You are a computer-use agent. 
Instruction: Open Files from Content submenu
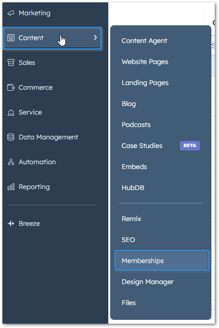click(x=129, y=303)
